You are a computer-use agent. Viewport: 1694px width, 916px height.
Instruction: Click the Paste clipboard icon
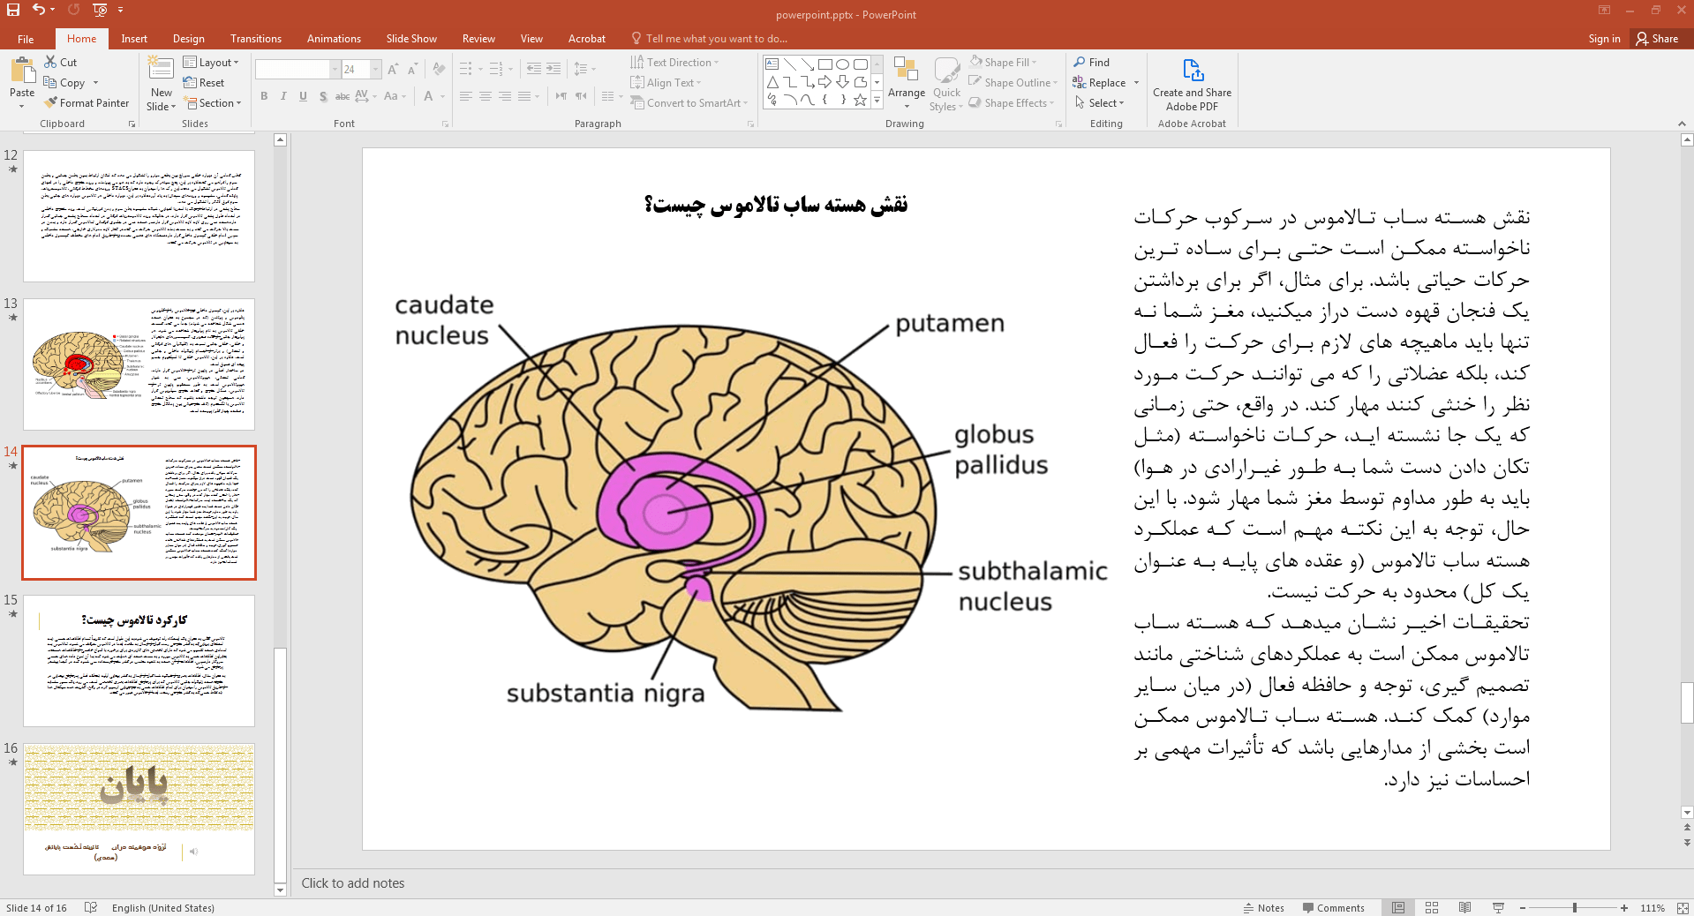[x=22, y=70]
